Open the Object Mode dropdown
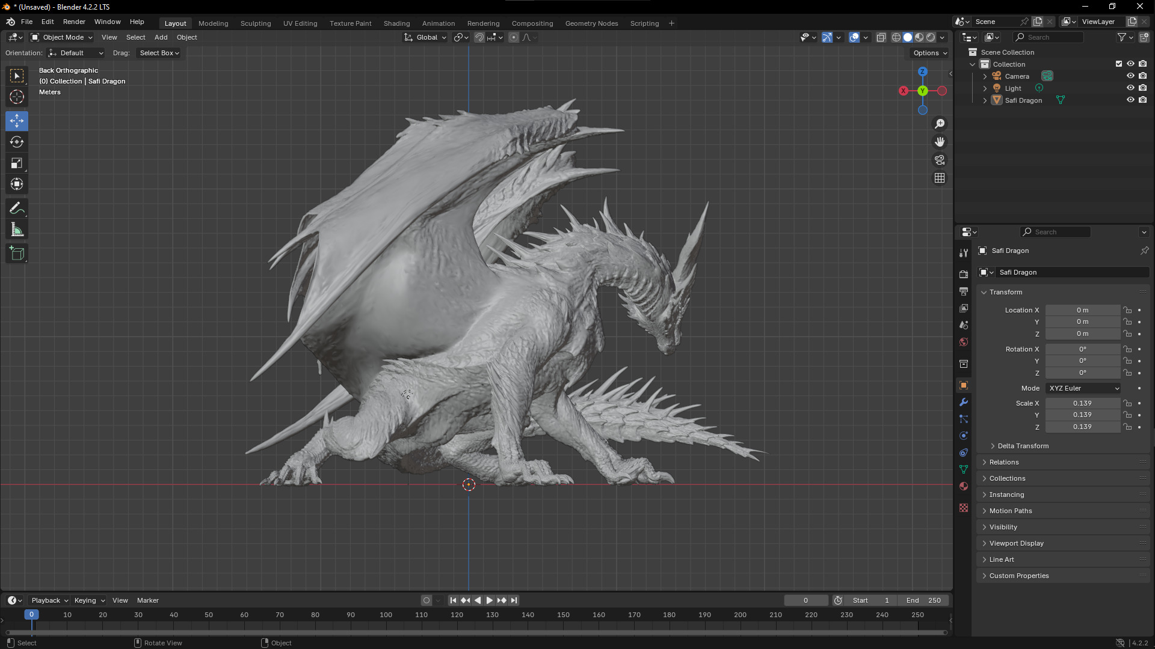 tap(62, 37)
